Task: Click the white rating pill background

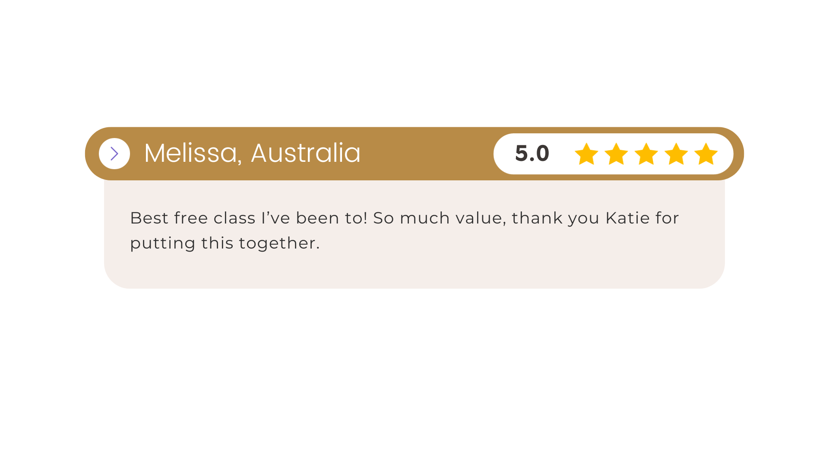Action: [x=614, y=154]
